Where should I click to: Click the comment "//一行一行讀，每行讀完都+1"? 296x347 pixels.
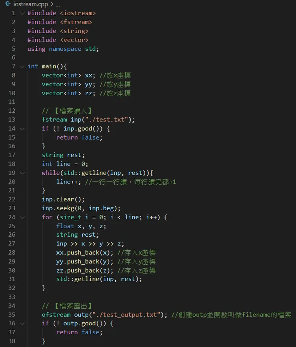click(x=131, y=182)
